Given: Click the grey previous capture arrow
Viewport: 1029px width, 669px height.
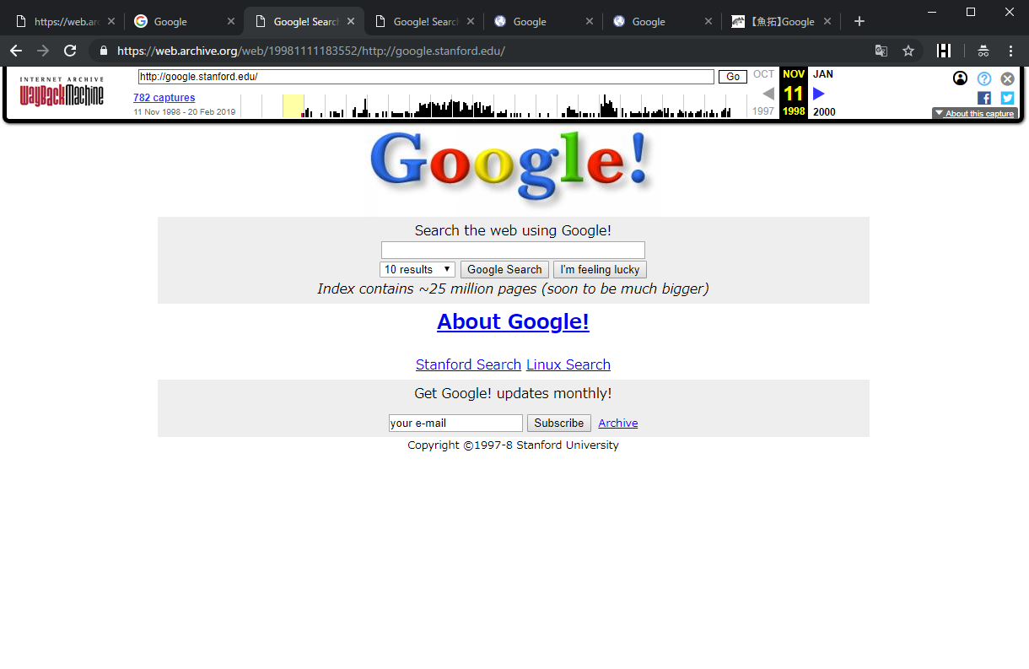Looking at the screenshot, I should pos(768,94).
